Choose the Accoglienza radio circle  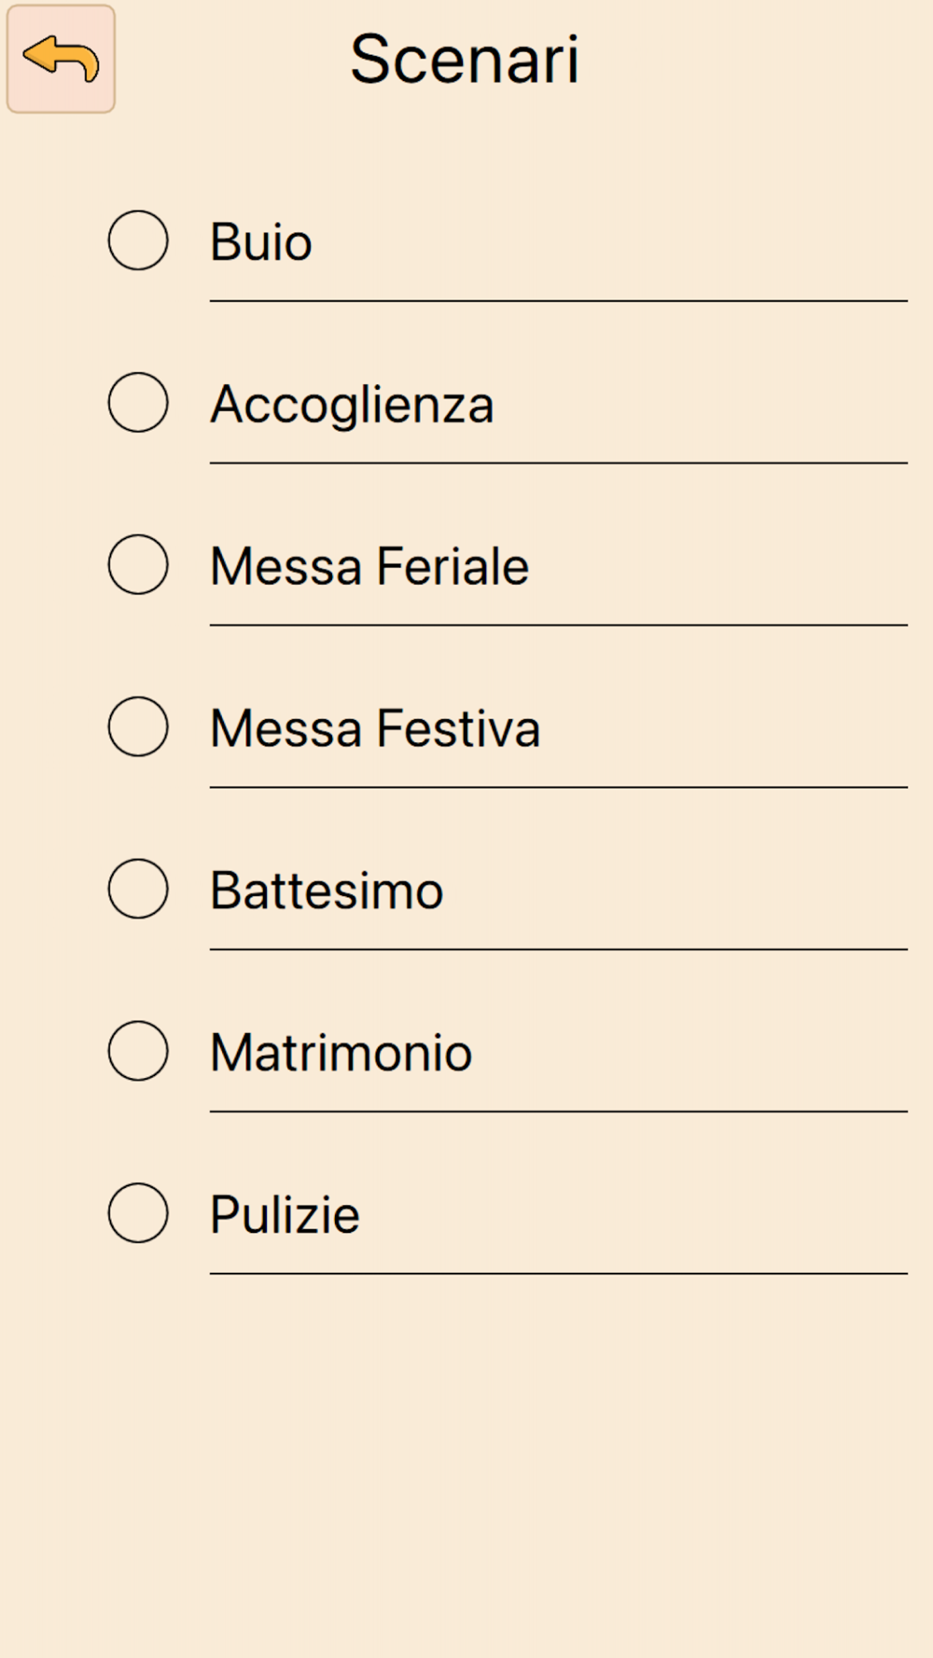(138, 403)
